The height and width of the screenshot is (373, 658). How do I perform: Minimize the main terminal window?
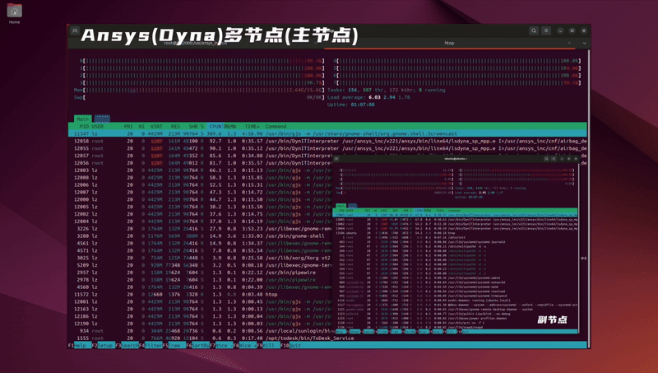560,30
